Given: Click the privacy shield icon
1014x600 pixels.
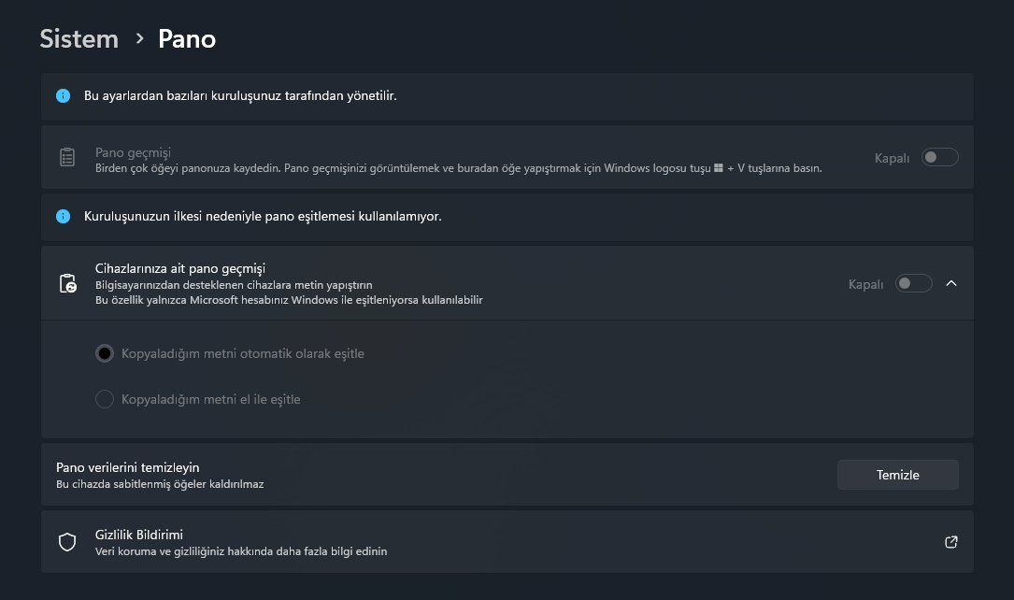Looking at the screenshot, I should point(67,542).
